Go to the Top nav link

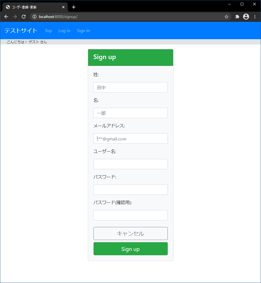click(48, 31)
